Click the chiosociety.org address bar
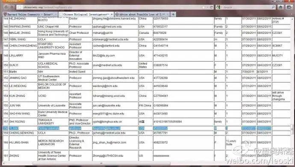The width and height of the screenshot is (295, 167). (111, 7)
